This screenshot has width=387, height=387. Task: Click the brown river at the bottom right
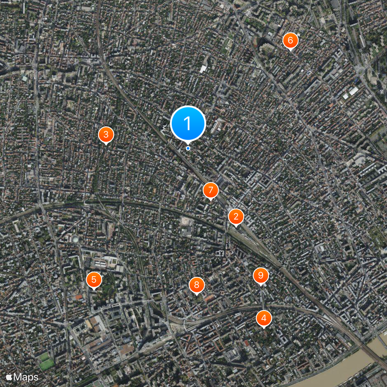(350, 368)
